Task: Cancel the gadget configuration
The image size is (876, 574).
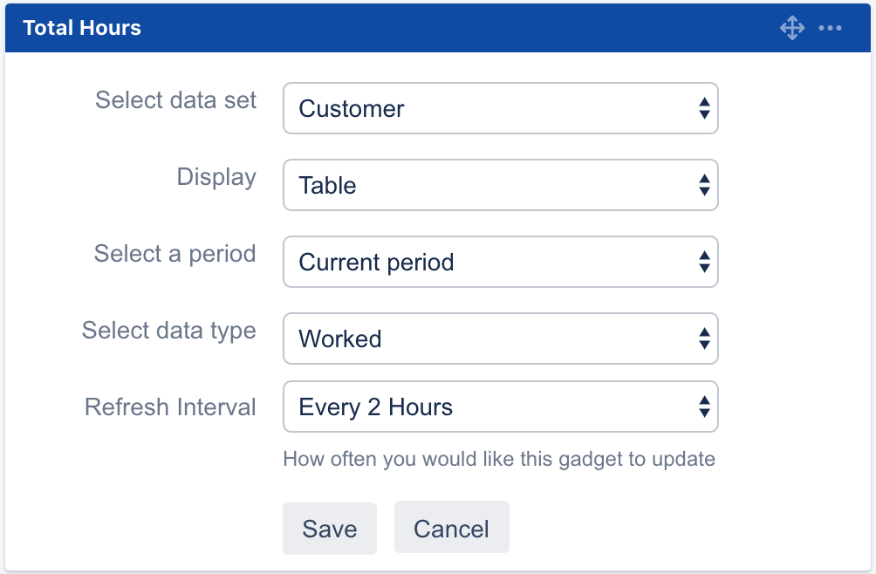Action: [451, 529]
